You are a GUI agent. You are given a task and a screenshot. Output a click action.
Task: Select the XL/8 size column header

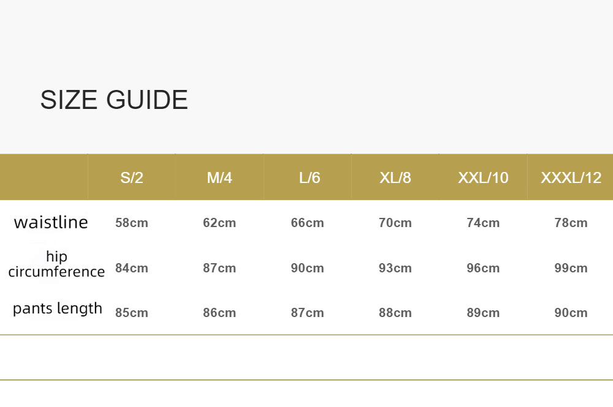pyautogui.click(x=395, y=178)
